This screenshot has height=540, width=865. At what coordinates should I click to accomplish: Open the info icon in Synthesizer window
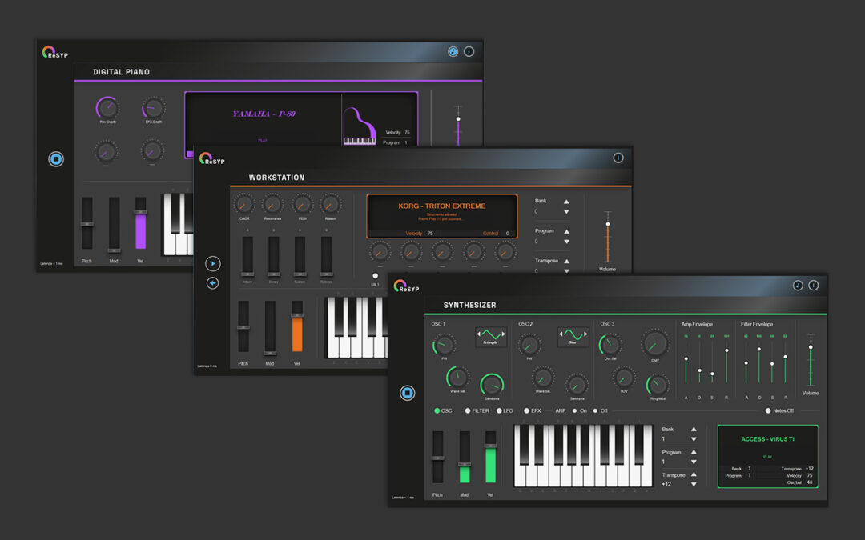point(814,286)
